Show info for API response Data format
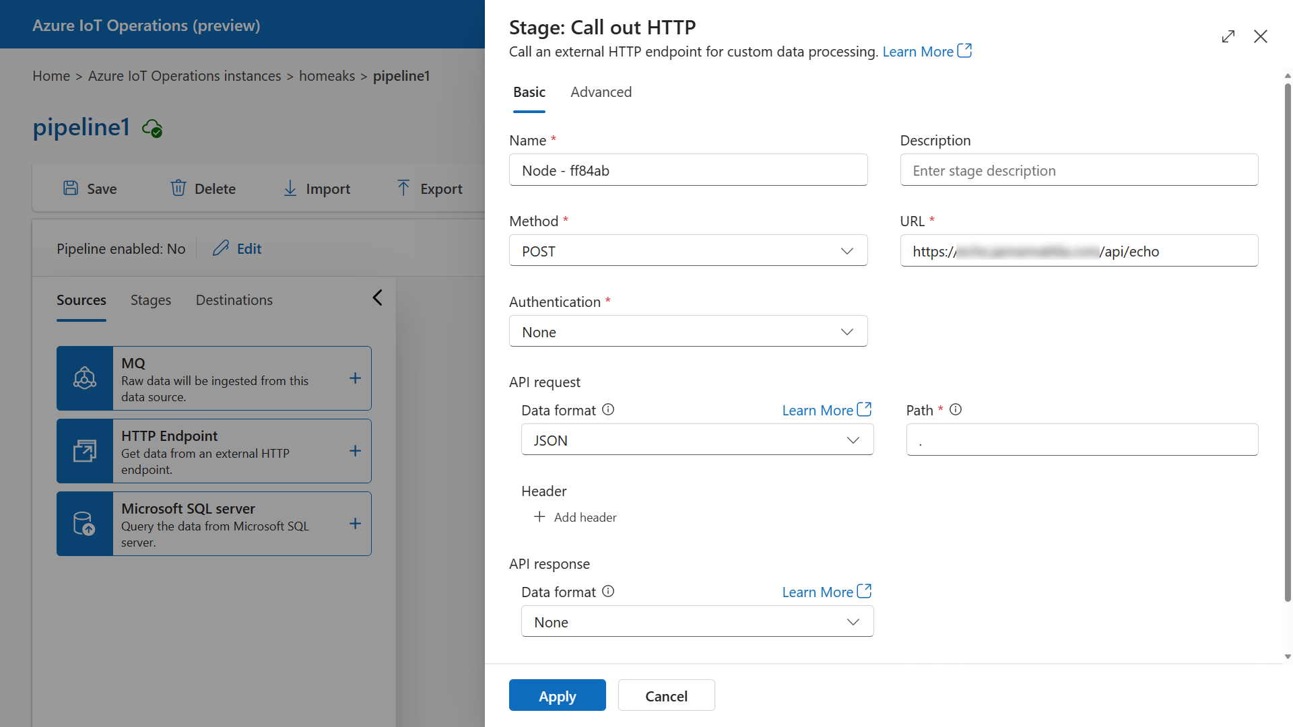 point(608,591)
